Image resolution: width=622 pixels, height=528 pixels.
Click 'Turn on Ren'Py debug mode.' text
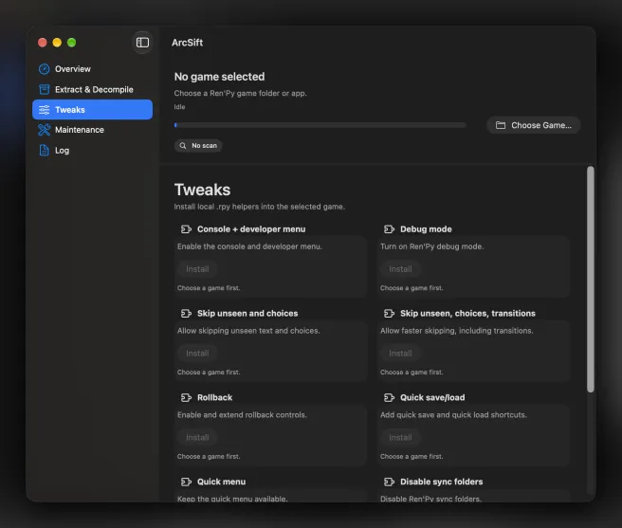point(432,246)
